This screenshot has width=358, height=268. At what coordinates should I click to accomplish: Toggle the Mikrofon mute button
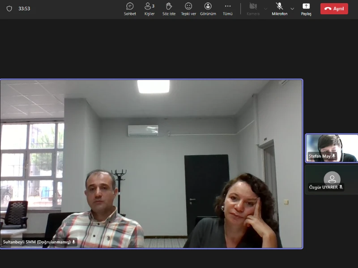pyautogui.click(x=279, y=8)
